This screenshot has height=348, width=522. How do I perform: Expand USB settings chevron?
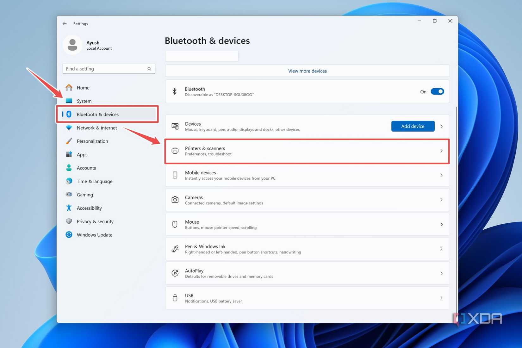tap(441, 298)
